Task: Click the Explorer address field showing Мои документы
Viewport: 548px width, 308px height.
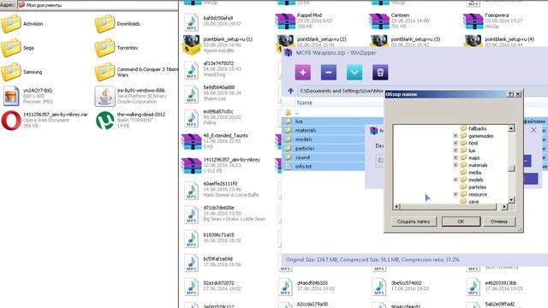Action: 98,5
